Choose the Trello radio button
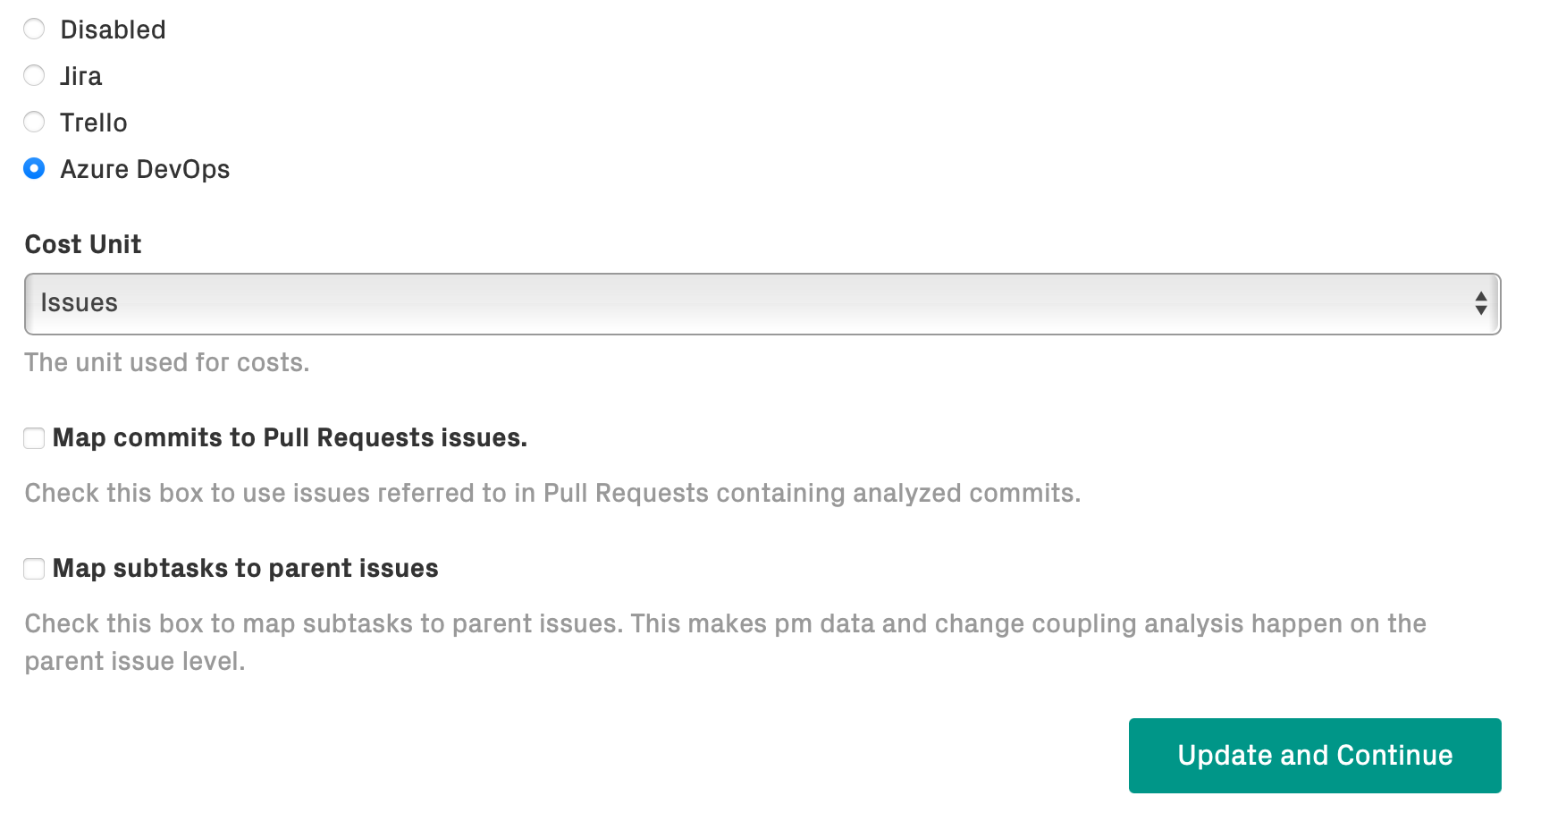 (x=34, y=123)
